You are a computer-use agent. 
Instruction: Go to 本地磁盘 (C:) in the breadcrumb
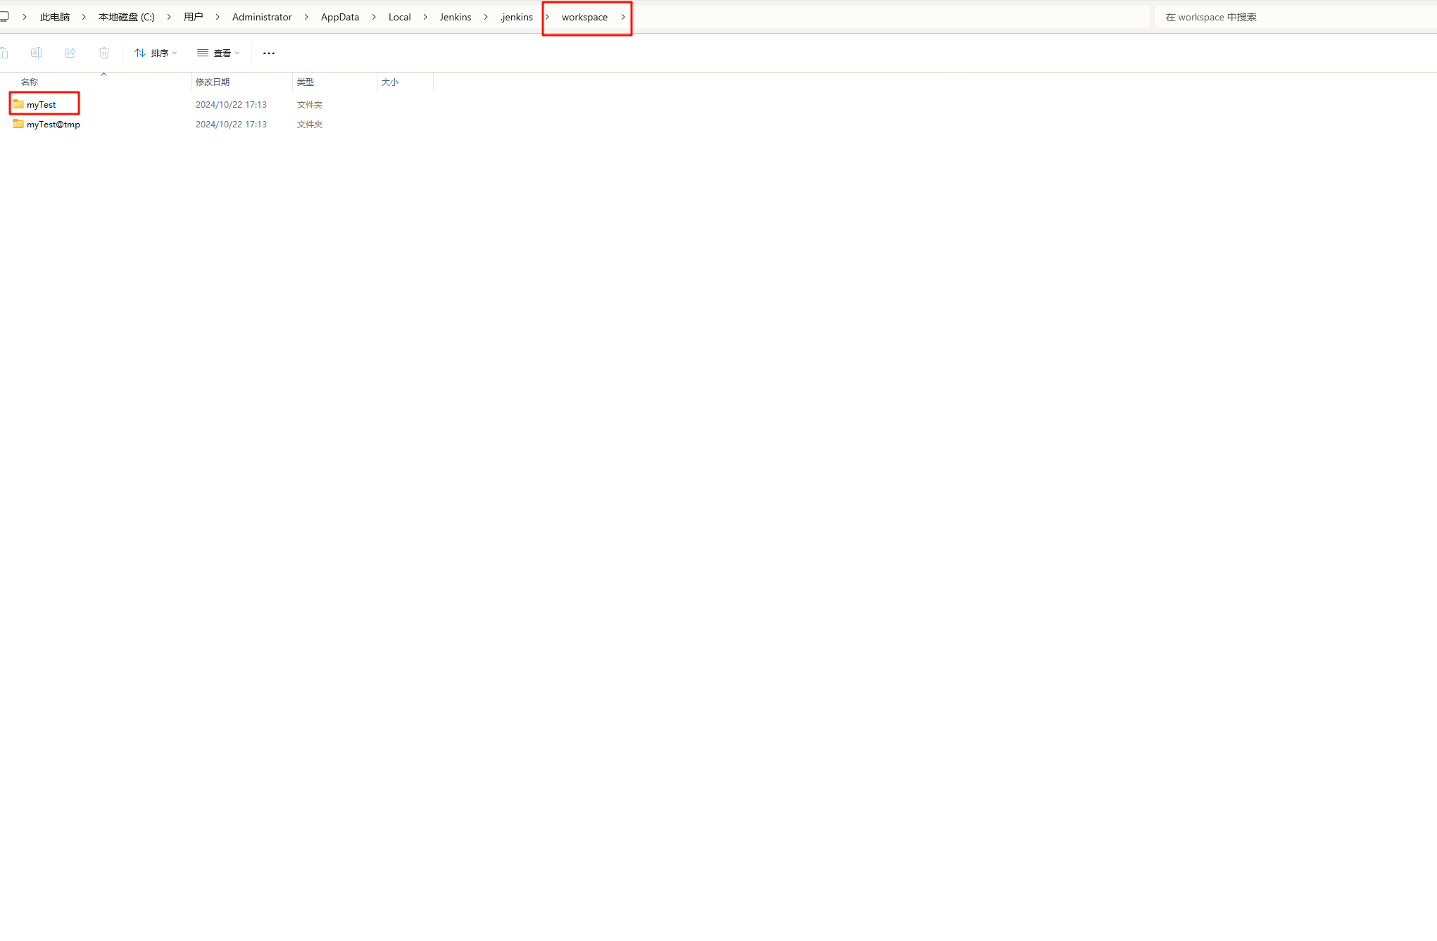(x=127, y=17)
